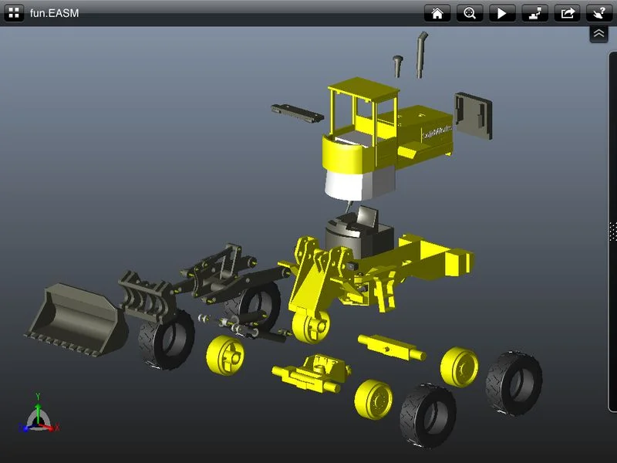Tap the Share export icon

(567, 13)
